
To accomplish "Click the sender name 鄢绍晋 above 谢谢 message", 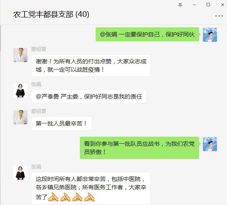I will [39, 49].
